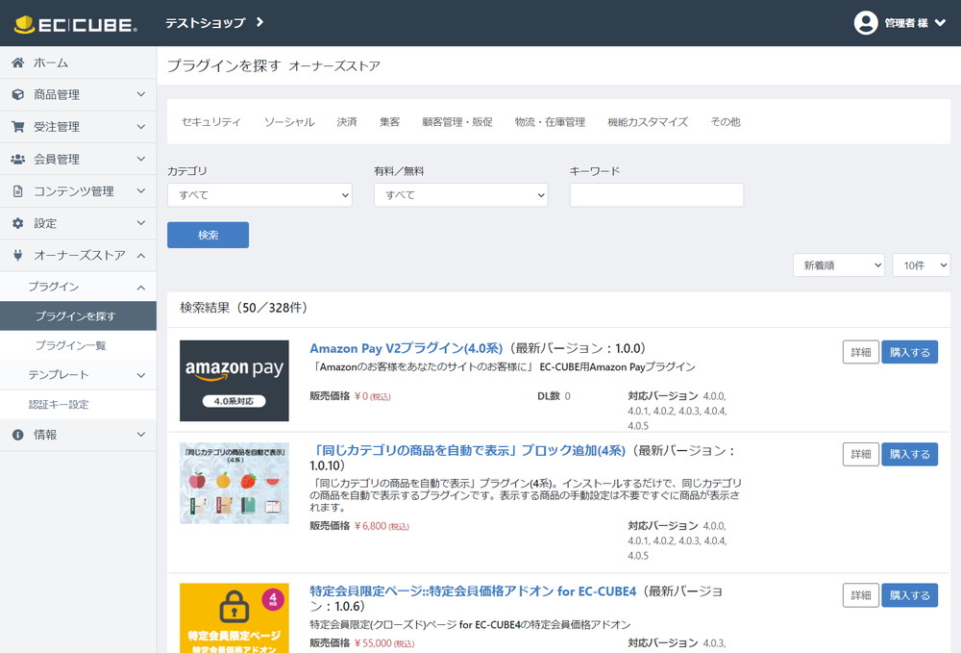961x653 pixels.
Task: Select the 決済 category tab
Action: tap(347, 122)
